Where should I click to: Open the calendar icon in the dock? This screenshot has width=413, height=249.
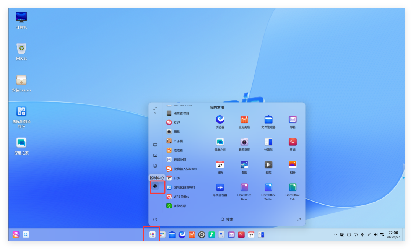pyautogui.click(x=251, y=234)
